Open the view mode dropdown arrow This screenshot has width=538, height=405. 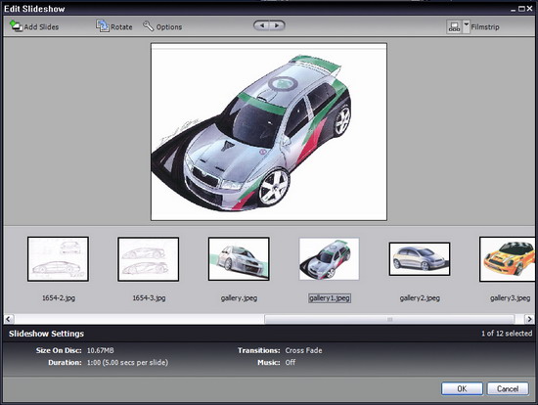(x=466, y=26)
